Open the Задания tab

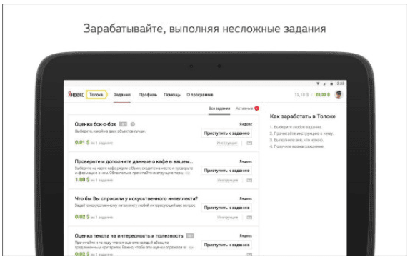(122, 95)
